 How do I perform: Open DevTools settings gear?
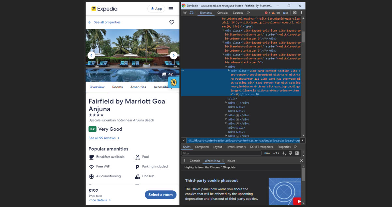click(294, 12)
